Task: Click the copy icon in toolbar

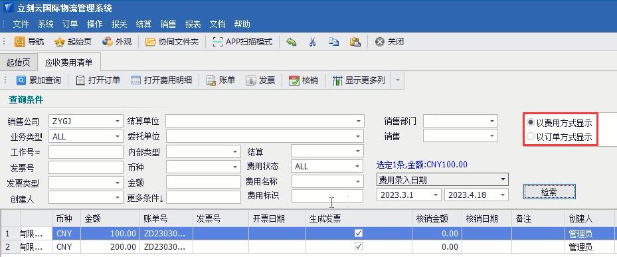Action: (x=333, y=42)
